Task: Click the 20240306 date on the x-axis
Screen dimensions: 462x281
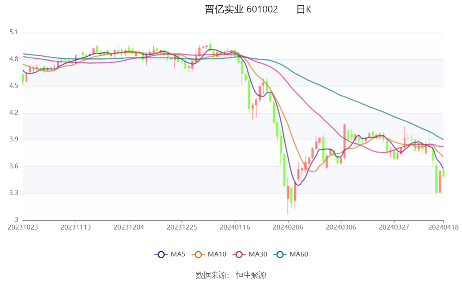Action: (x=341, y=227)
